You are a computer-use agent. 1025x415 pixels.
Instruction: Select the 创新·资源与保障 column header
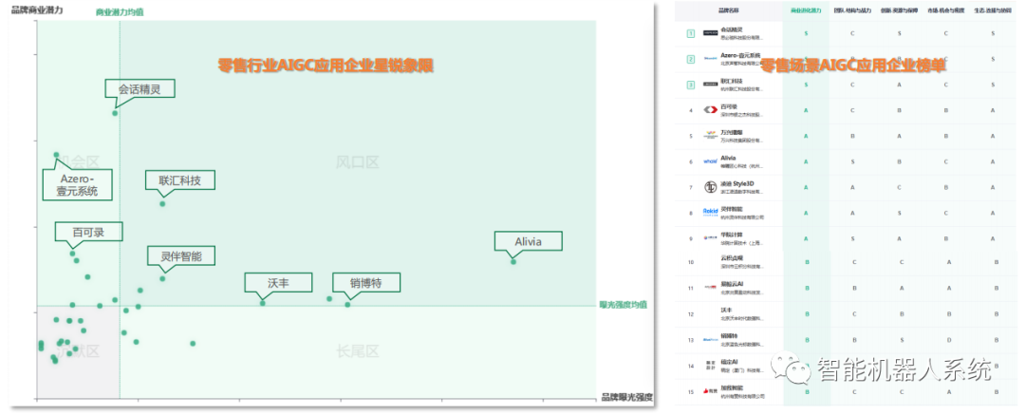click(x=899, y=11)
